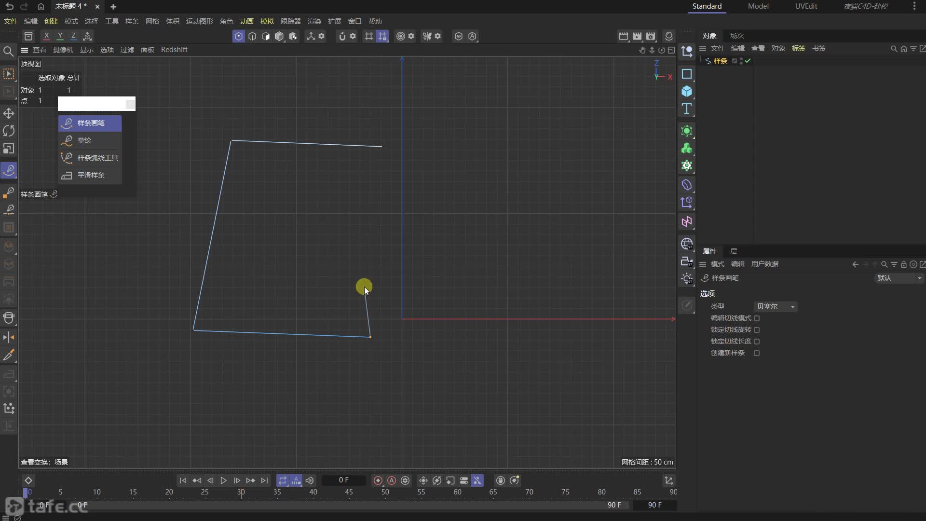The width and height of the screenshot is (926, 521).
Task: Click the current frame 0 F field
Action: point(343,480)
